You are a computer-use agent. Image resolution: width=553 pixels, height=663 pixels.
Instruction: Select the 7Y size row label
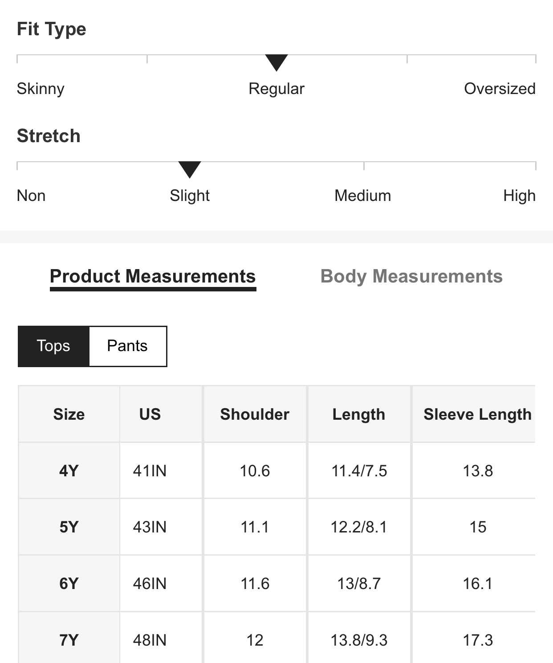tap(69, 640)
